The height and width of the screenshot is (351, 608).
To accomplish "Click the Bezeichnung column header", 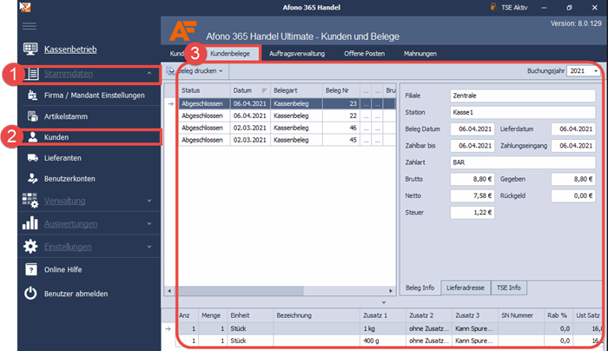I will (316, 315).
